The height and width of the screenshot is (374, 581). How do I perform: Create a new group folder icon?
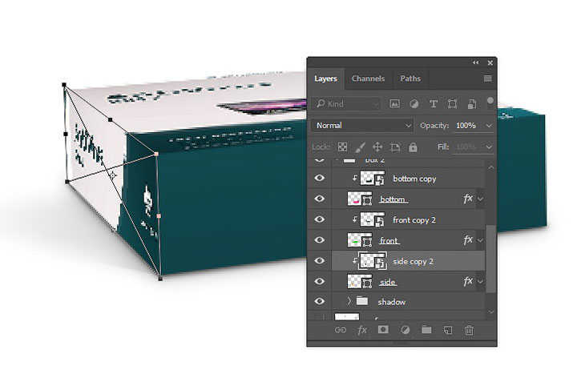426,330
